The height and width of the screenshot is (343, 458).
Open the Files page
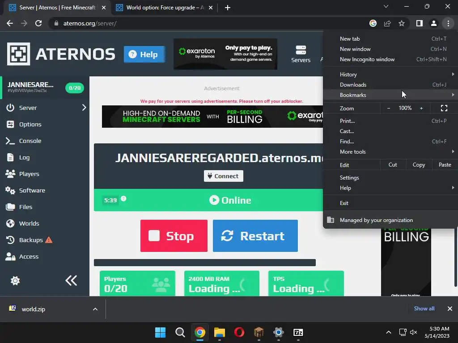pos(45,207)
